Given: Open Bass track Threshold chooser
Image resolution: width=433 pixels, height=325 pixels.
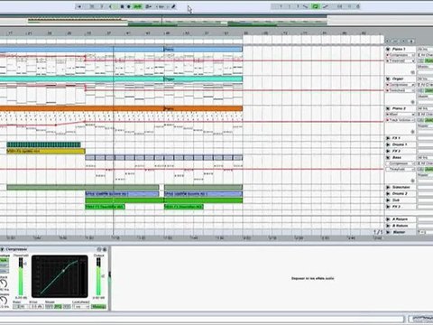Looking at the screenshot, I should [401, 170].
